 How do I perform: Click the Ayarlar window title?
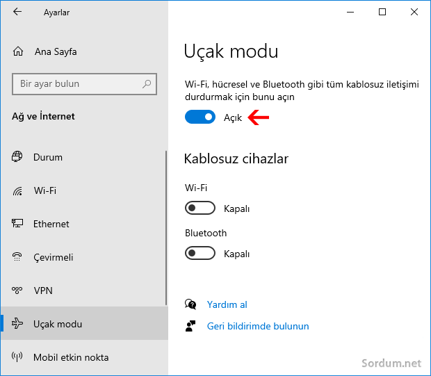[56, 13]
